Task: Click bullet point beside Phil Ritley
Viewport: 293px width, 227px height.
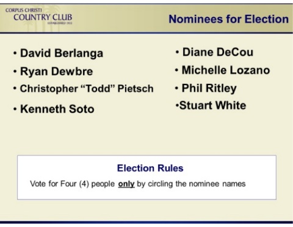Action: [x=176, y=88]
